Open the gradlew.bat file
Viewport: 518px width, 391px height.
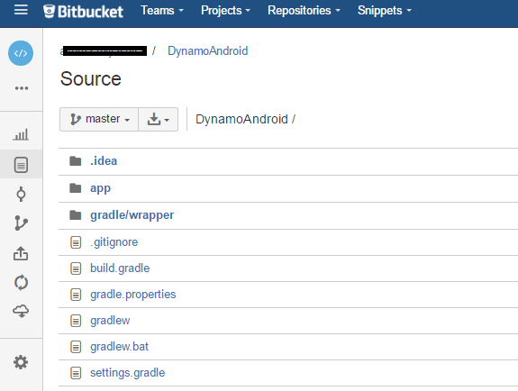(x=119, y=346)
